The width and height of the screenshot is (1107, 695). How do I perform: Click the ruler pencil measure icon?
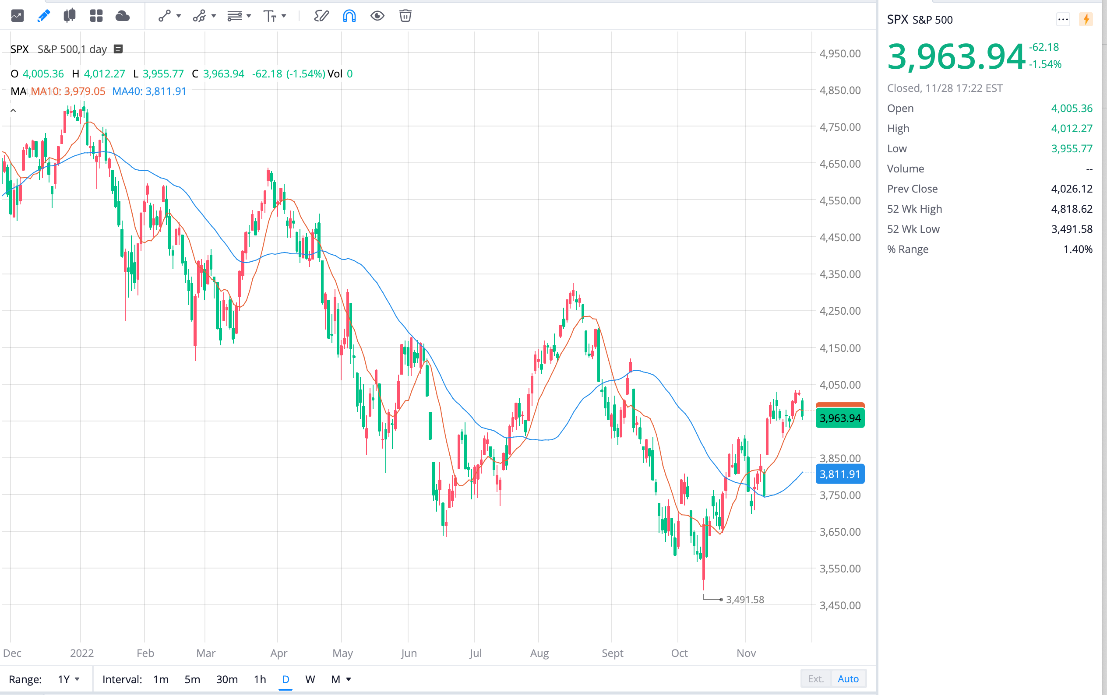[321, 16]
